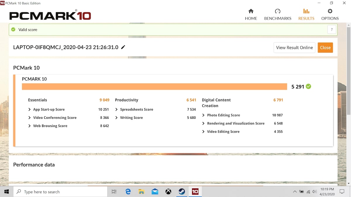The width and height of the screenshot is (351, 197).
Task: Click the Web Browsing value 8 642
Action: 104,126
